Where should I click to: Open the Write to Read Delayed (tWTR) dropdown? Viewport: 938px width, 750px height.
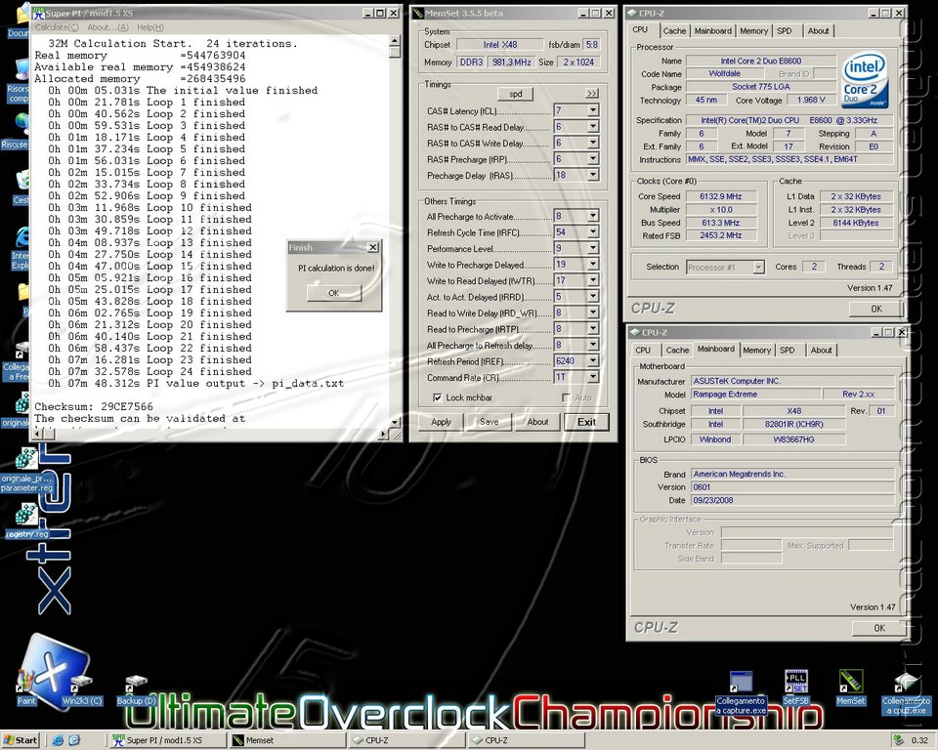tap(593, 280)
